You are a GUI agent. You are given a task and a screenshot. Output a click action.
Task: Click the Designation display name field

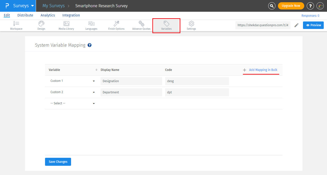pyautogui.click(x=131, y=81)
